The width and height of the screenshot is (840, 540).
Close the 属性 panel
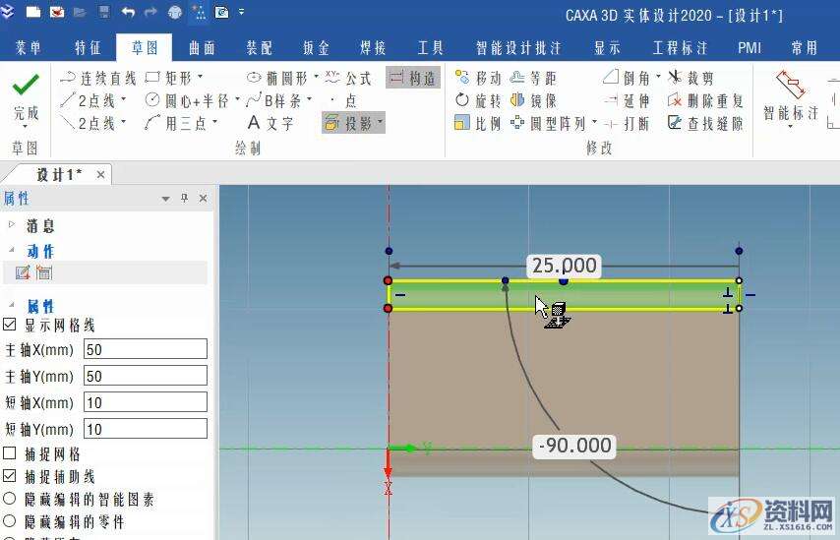point(203,199)
